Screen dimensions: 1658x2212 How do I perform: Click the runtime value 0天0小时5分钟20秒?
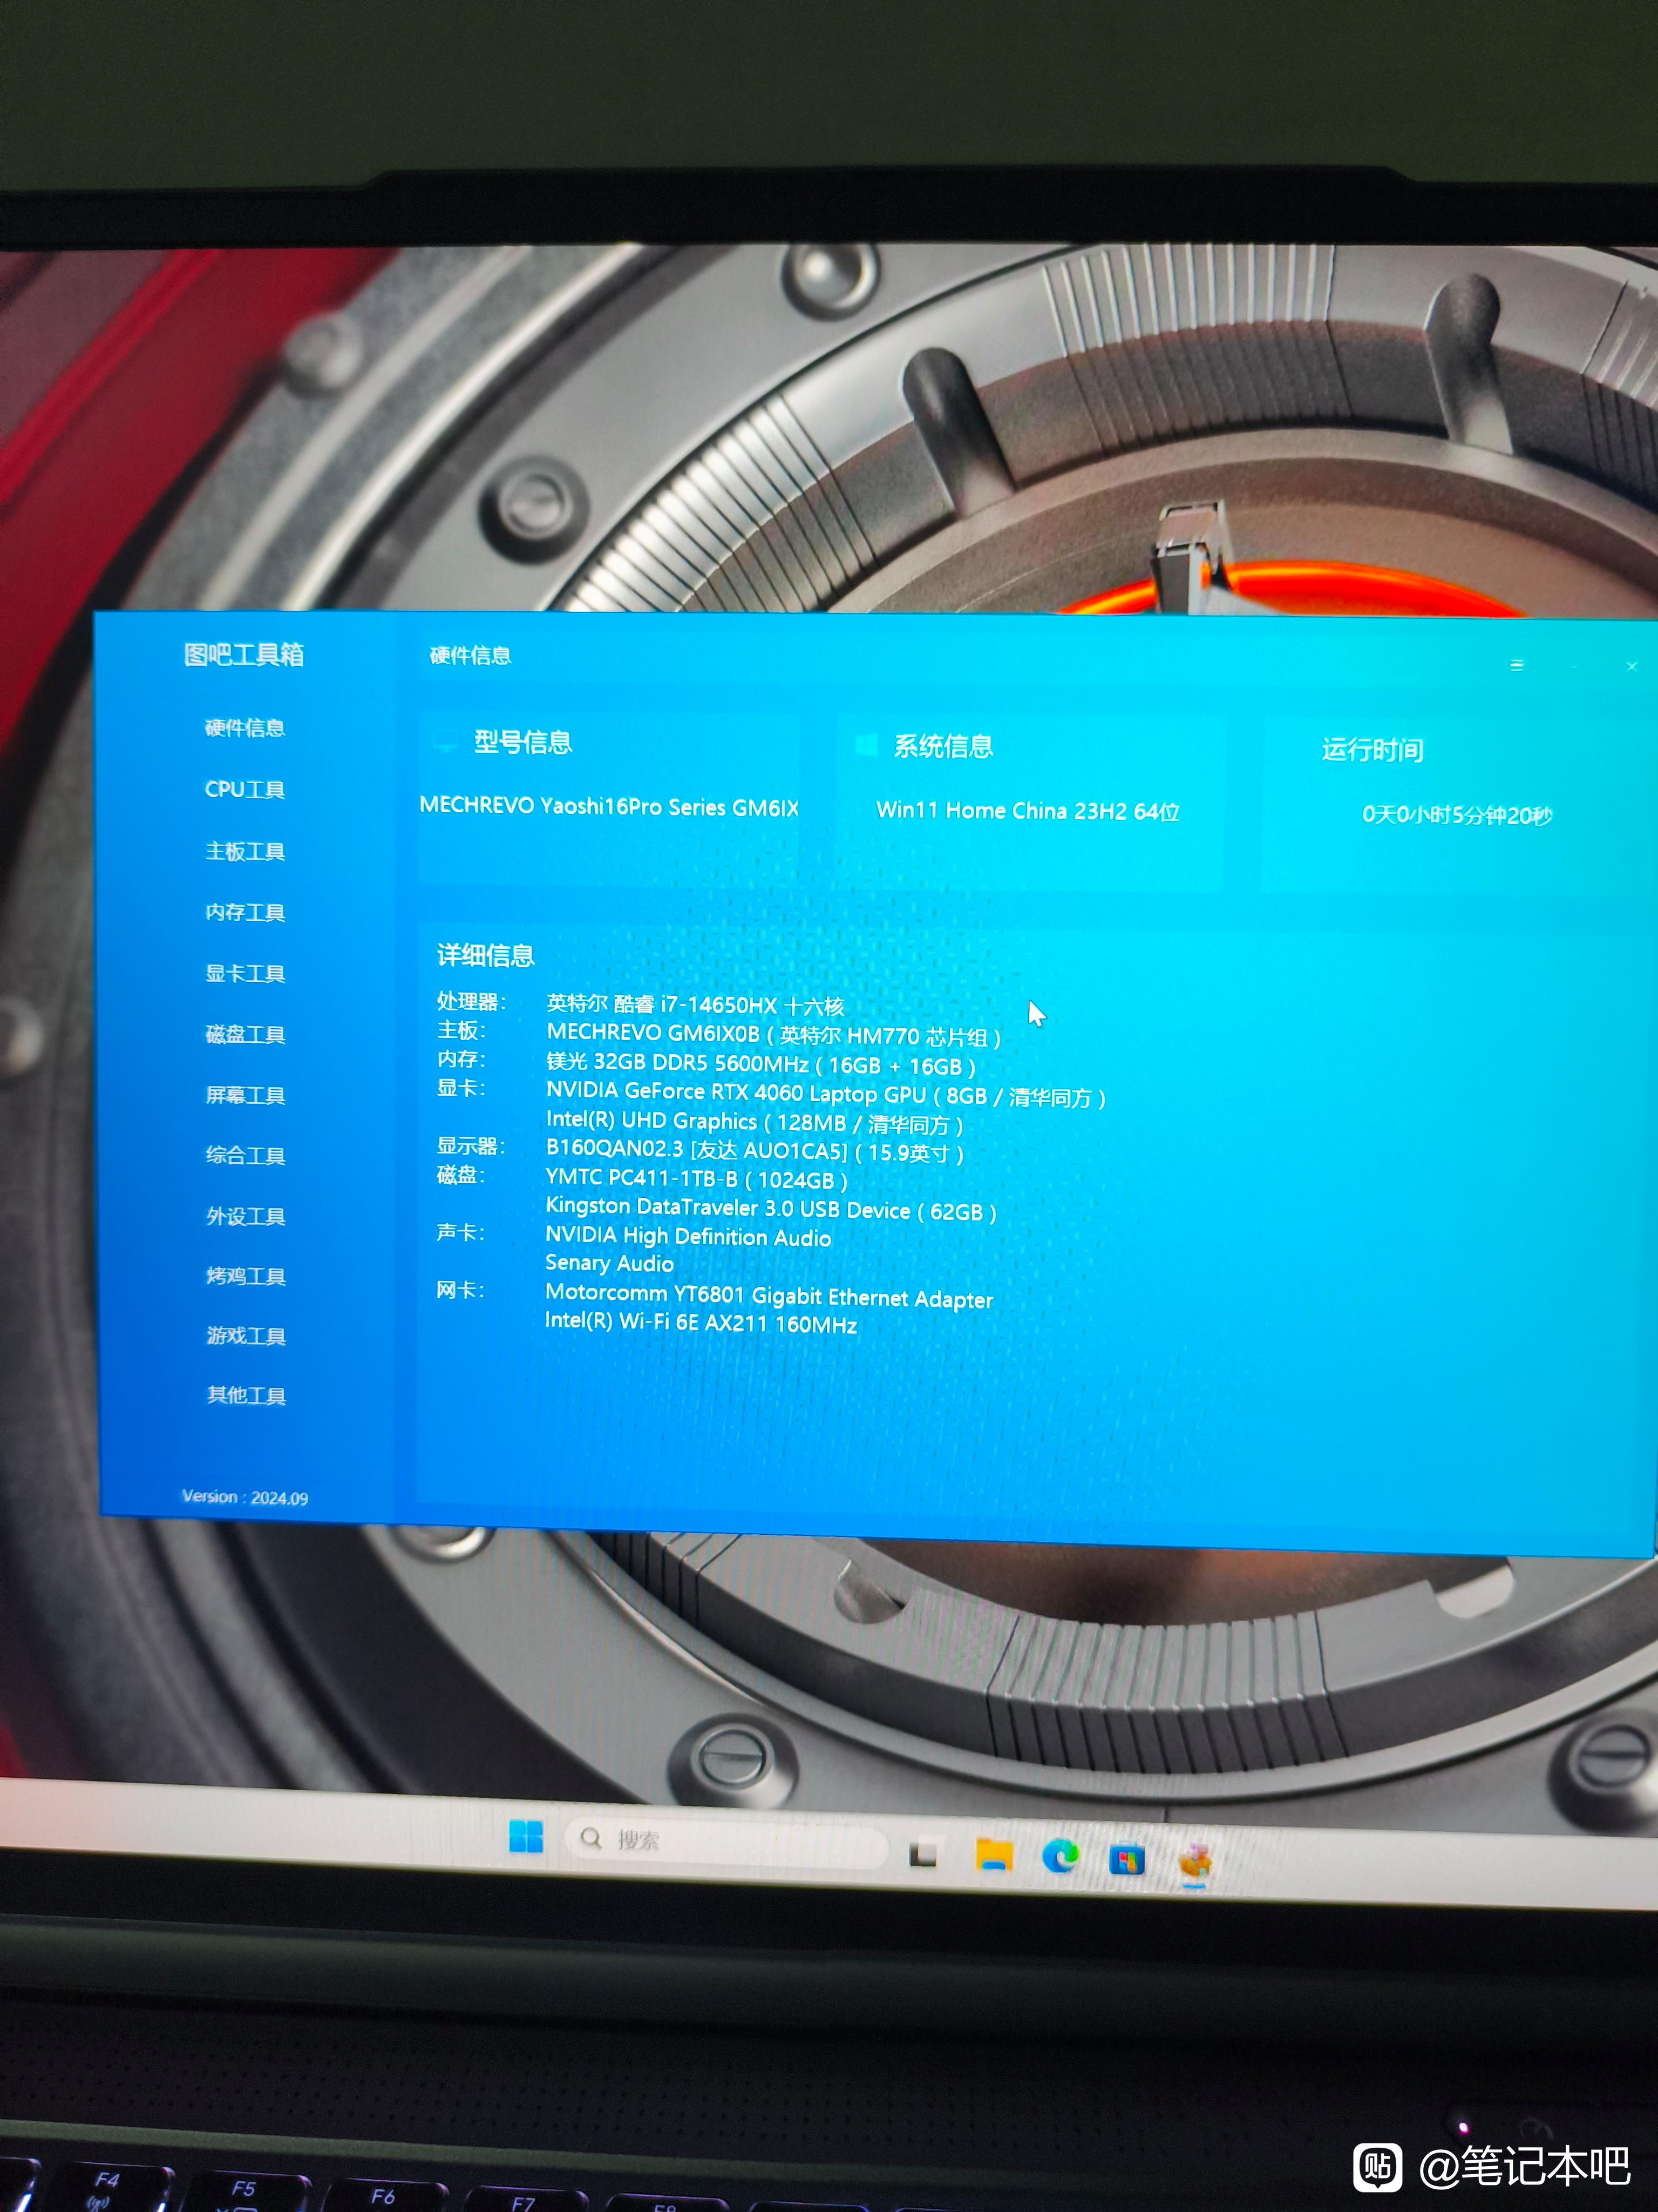pyautogui.click(x=1457, y=815)
